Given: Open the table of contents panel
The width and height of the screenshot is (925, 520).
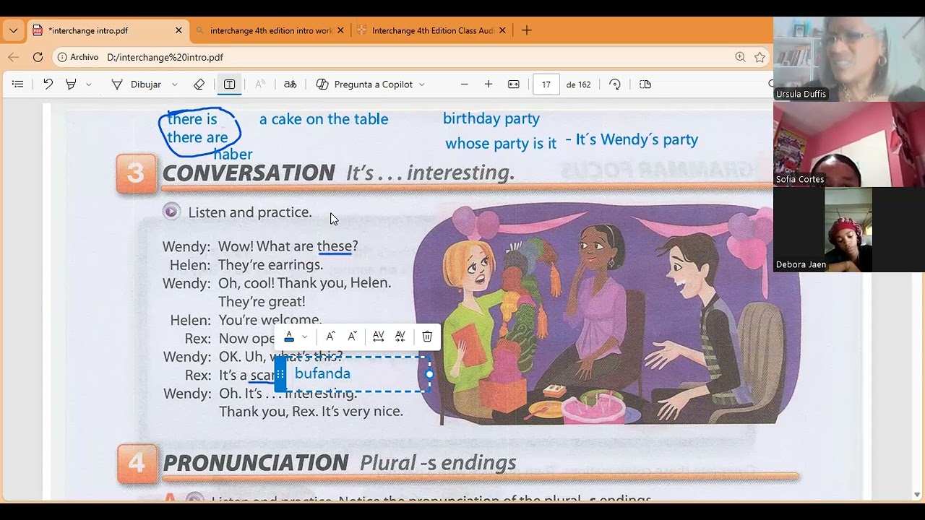Looking at the screenshot, I should (x=18, y=84).
